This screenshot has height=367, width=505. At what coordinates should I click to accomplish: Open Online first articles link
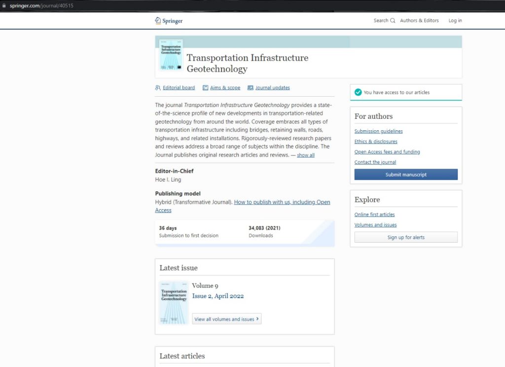(x=375, y=214)
